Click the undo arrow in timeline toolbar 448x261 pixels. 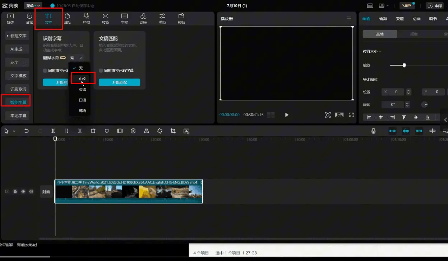coord(27,131)
